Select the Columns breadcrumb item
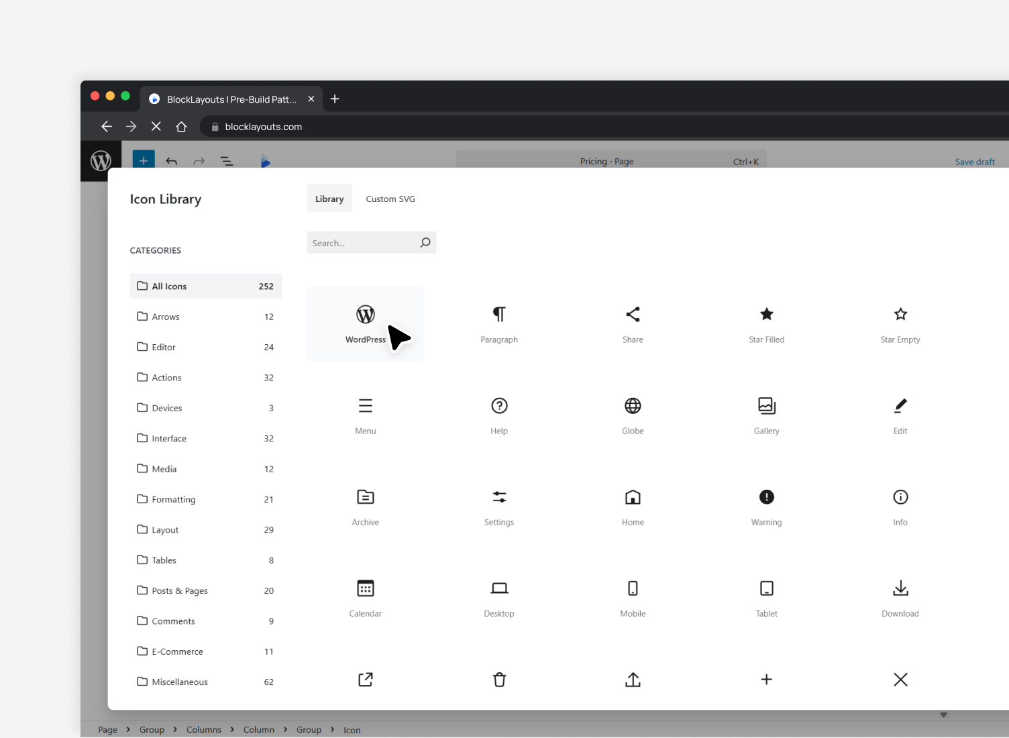Screen dimensions: 1009x738 pyautogui.click(x=204, y=730)
